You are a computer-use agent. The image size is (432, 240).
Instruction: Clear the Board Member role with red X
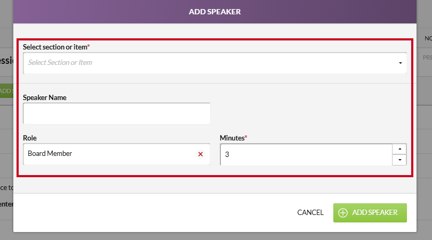point(201,154)
